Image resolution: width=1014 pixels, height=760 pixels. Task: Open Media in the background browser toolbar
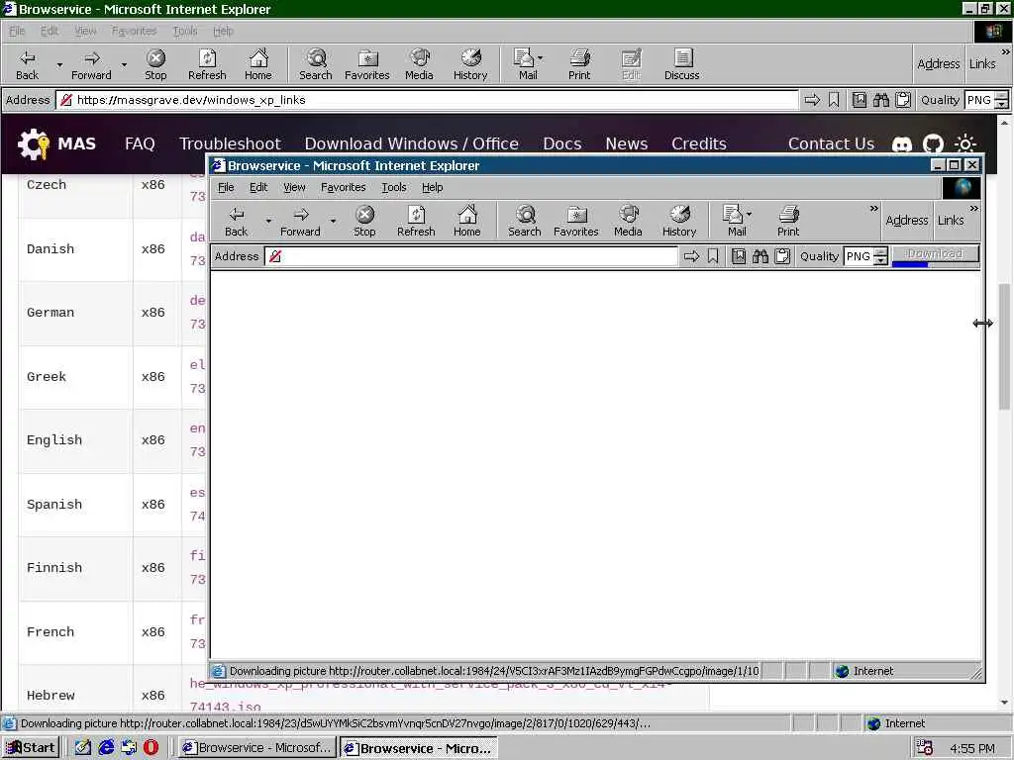pos(419,64)
